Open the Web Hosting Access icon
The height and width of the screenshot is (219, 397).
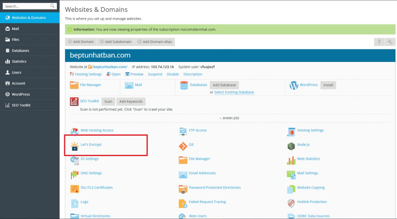(74, 132)
